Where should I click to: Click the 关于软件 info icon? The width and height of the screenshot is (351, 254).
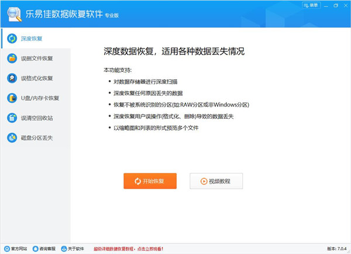tap(64, 249)
